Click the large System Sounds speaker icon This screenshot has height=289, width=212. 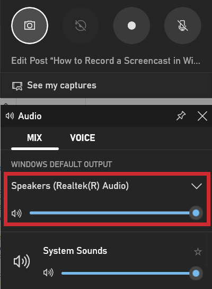[22, 261]
